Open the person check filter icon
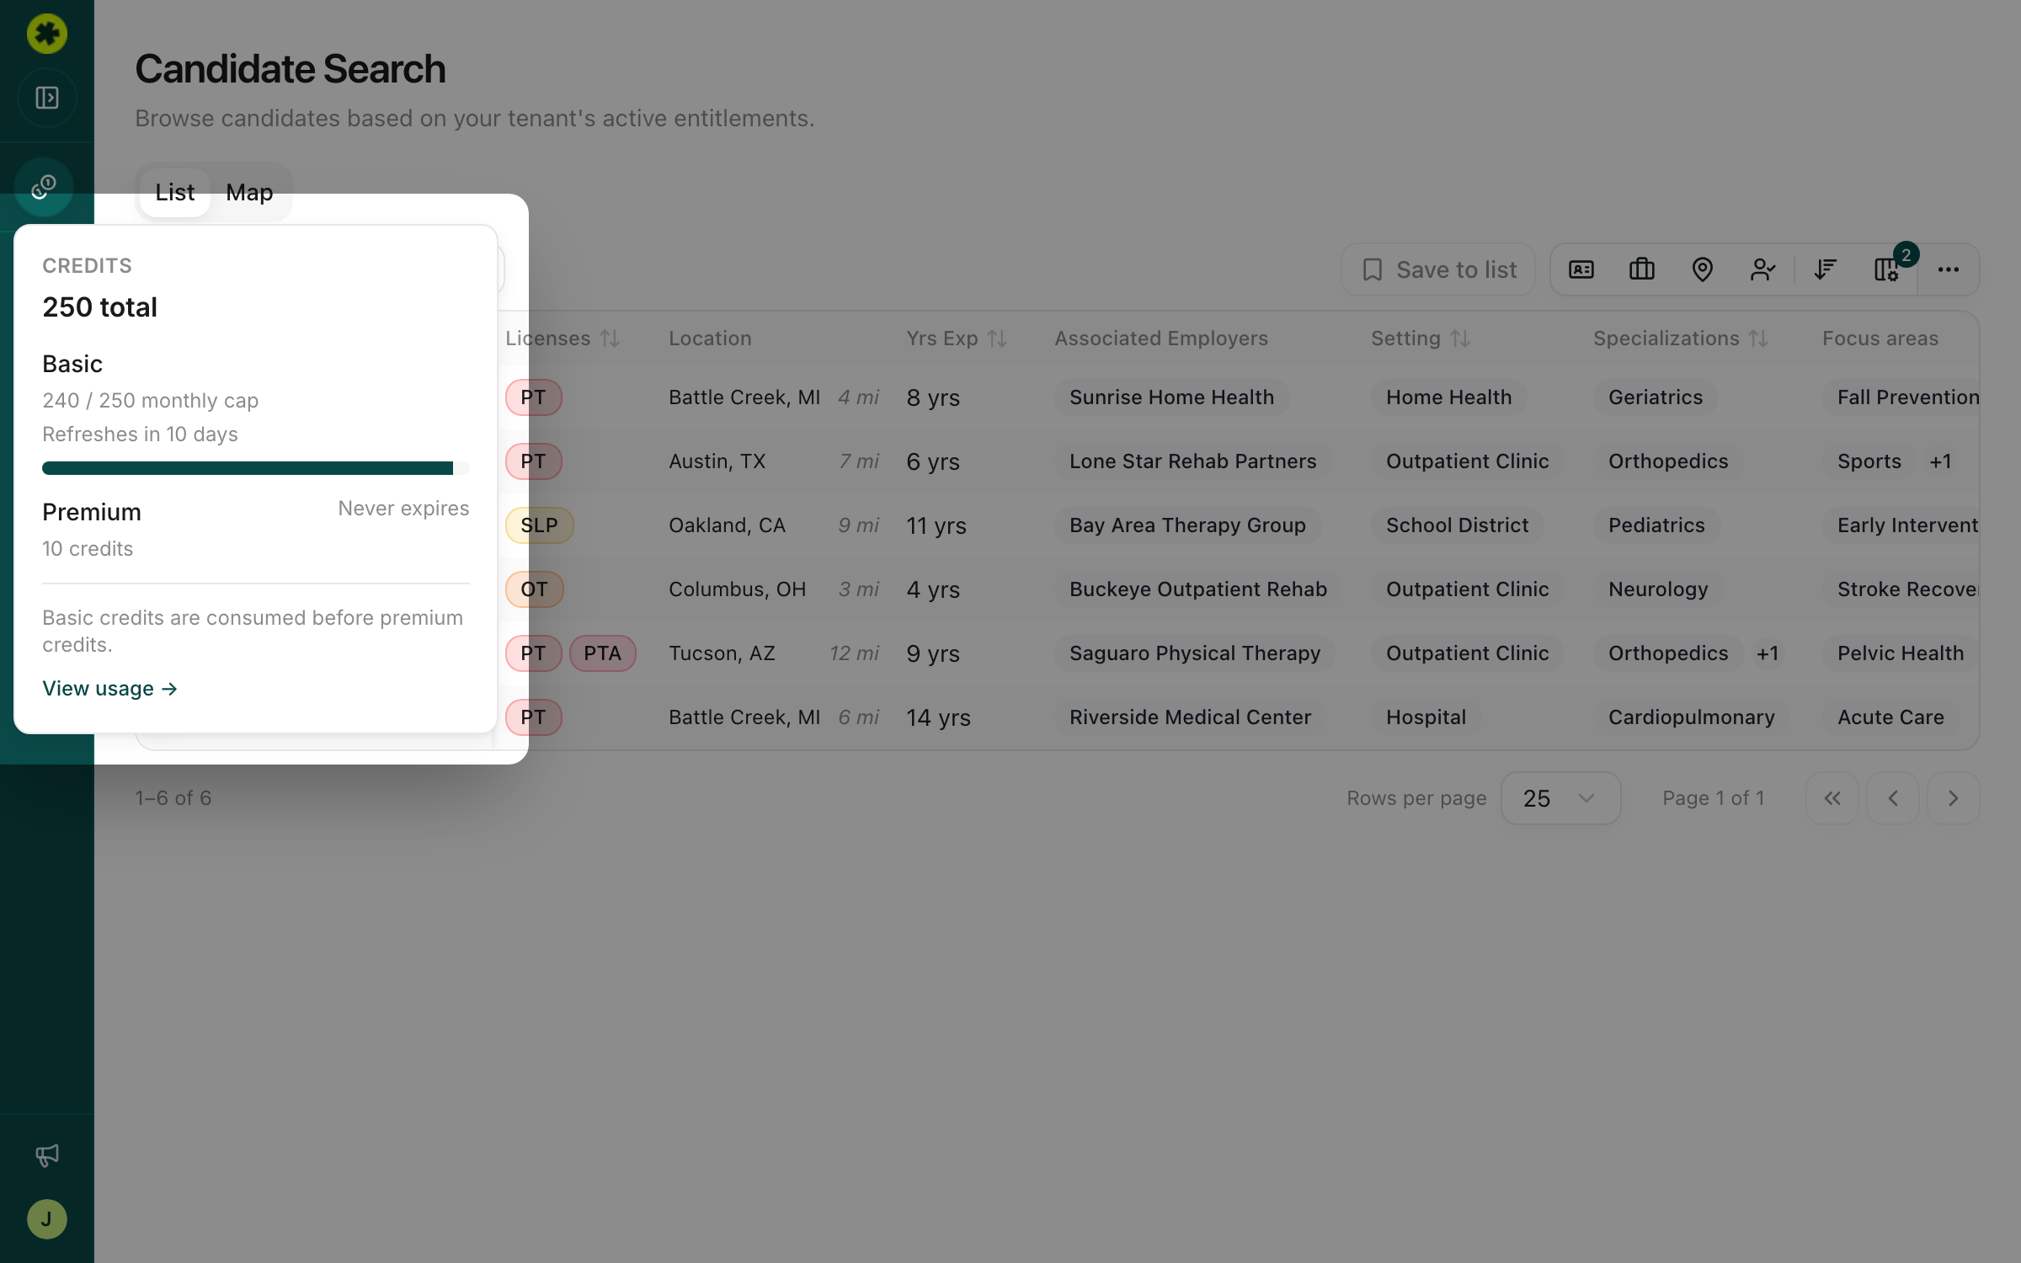2021x1263 pixels. pyautogui.click(x=1763, y=269)
